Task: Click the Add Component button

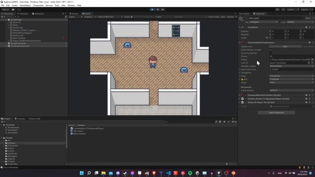Action: (x=277, y=113)
